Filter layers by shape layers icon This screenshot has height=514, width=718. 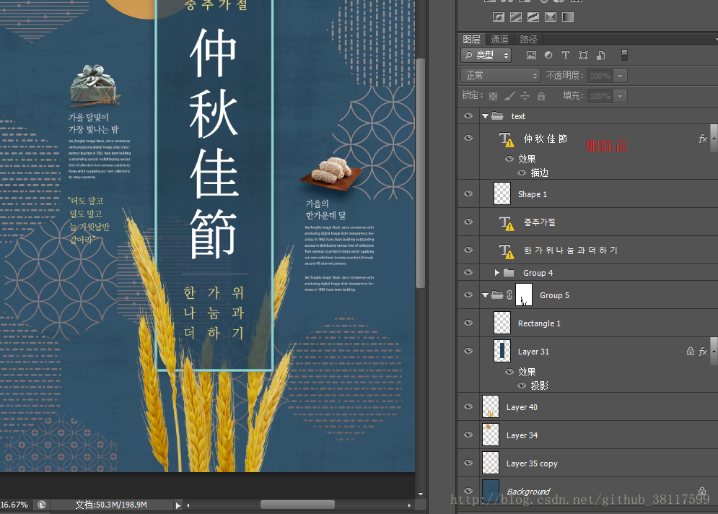coord(583,55)
